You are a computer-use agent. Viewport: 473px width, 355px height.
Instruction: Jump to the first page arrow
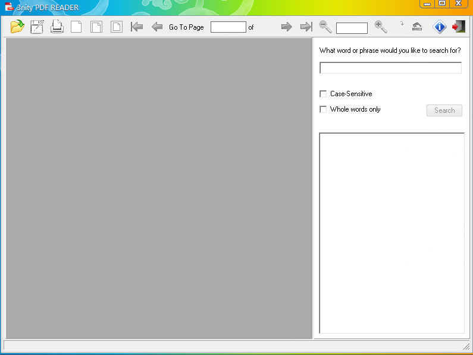tap(137, 27)
